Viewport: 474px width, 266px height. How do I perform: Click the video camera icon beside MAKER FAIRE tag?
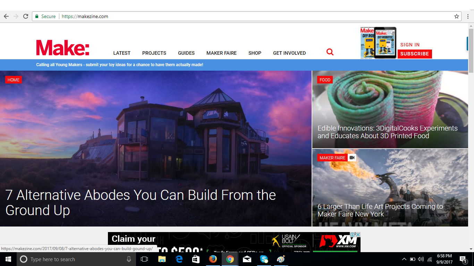click(x=352, y=158)
